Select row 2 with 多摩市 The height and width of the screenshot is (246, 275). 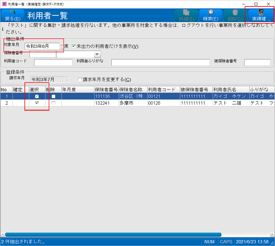click(133, 103)
